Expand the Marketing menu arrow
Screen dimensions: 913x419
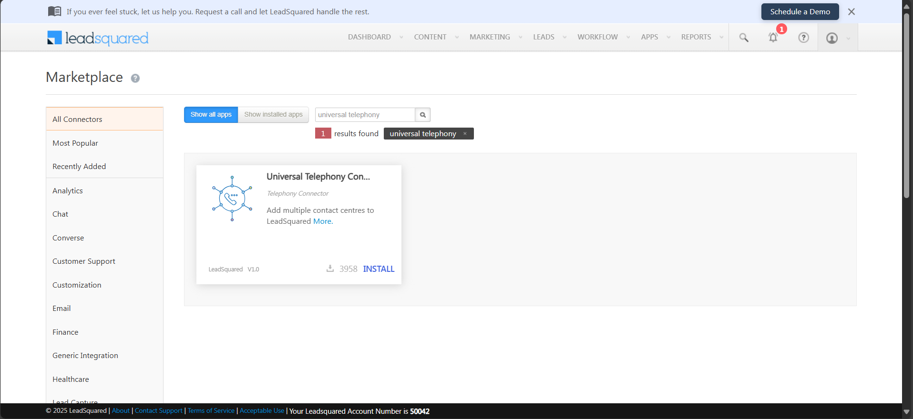521,37
